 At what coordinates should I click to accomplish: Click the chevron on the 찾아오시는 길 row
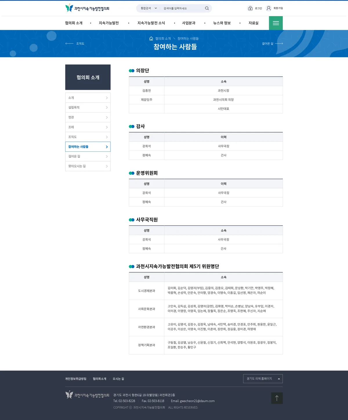click(x=107, y=166)
